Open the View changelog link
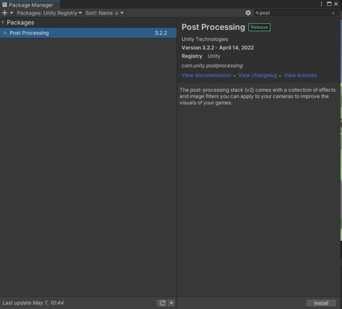 257,75
